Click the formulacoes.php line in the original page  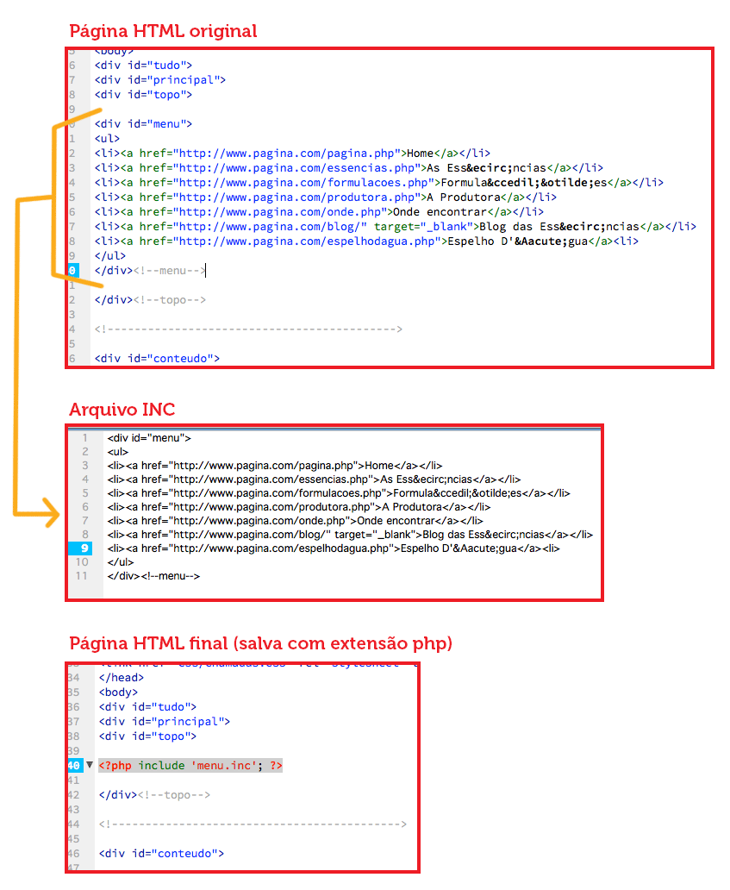(x=379, y=183)
